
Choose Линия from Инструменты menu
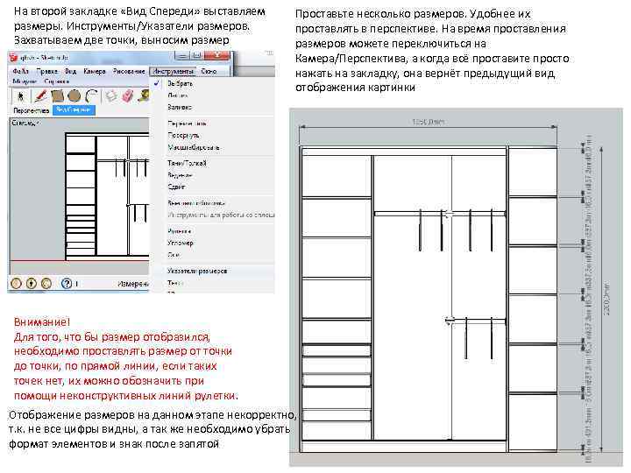(177, 95)
